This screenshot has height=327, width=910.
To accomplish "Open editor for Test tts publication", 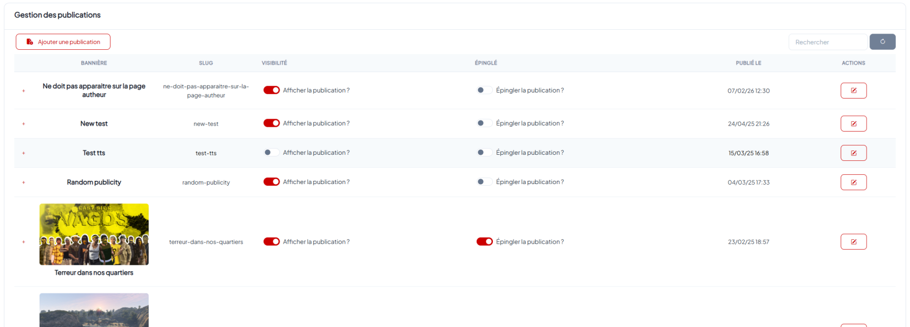I will click(x=853, y=153).
